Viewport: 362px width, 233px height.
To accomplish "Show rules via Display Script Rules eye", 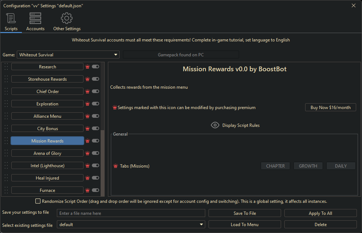I will pyautogui.click(x=215, y=125).
